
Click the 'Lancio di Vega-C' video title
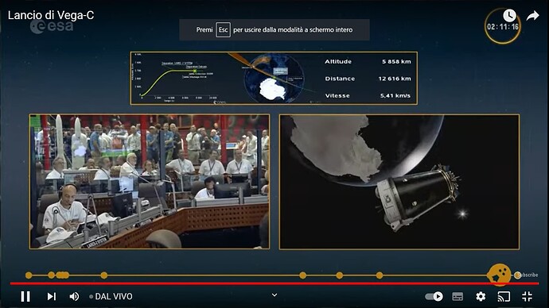(x=51, y=15)
